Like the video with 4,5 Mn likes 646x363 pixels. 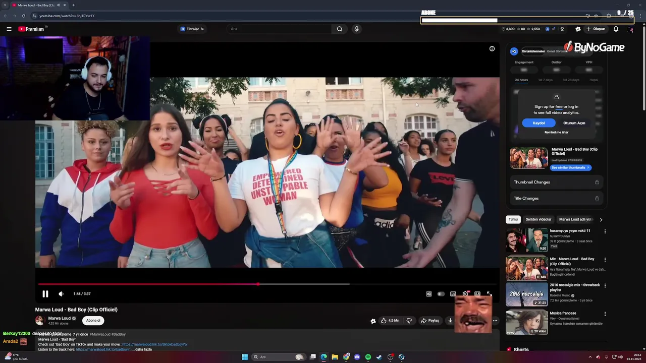pyautogui.click(x=390, y=321)
